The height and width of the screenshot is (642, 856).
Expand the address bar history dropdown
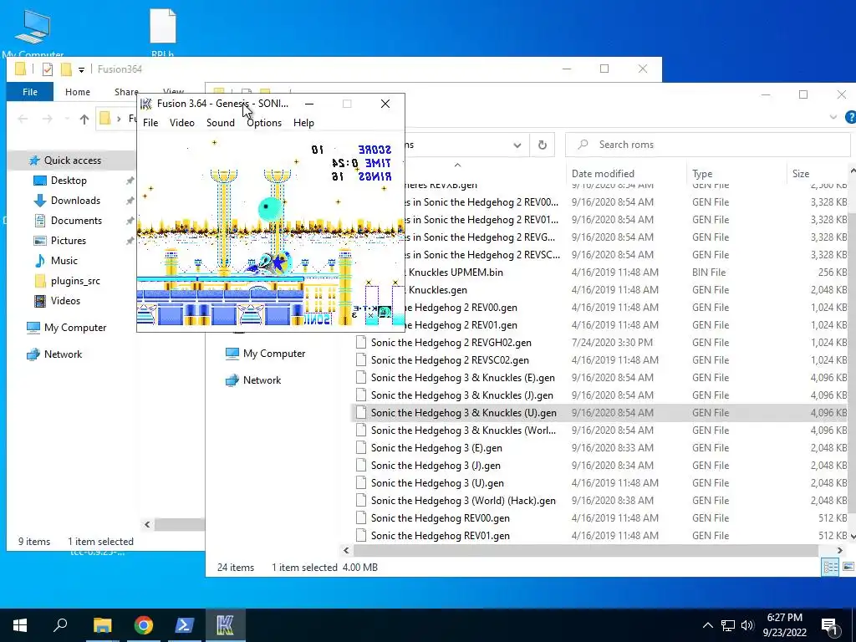click(517, 145)
